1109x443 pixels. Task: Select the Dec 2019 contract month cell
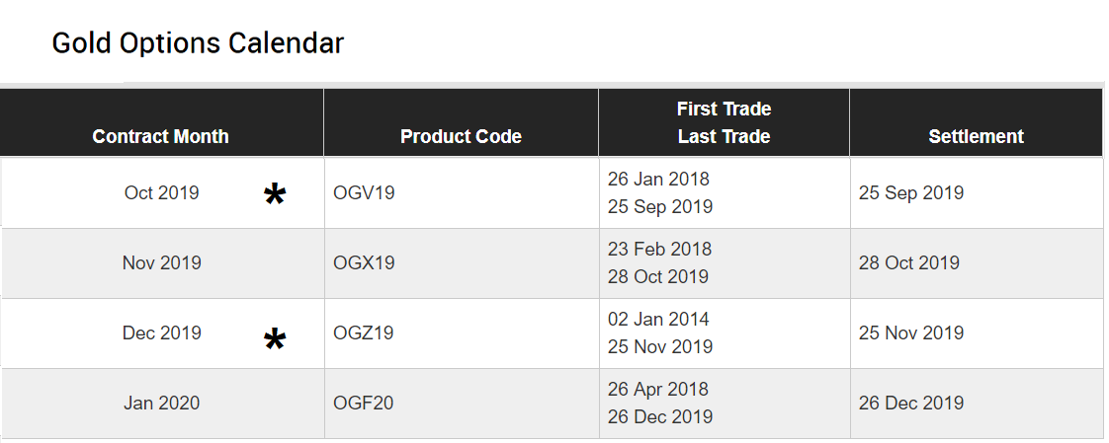pos(162,332)
